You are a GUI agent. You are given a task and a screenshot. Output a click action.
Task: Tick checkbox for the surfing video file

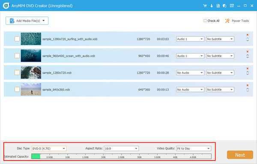(x=17, y=39)
